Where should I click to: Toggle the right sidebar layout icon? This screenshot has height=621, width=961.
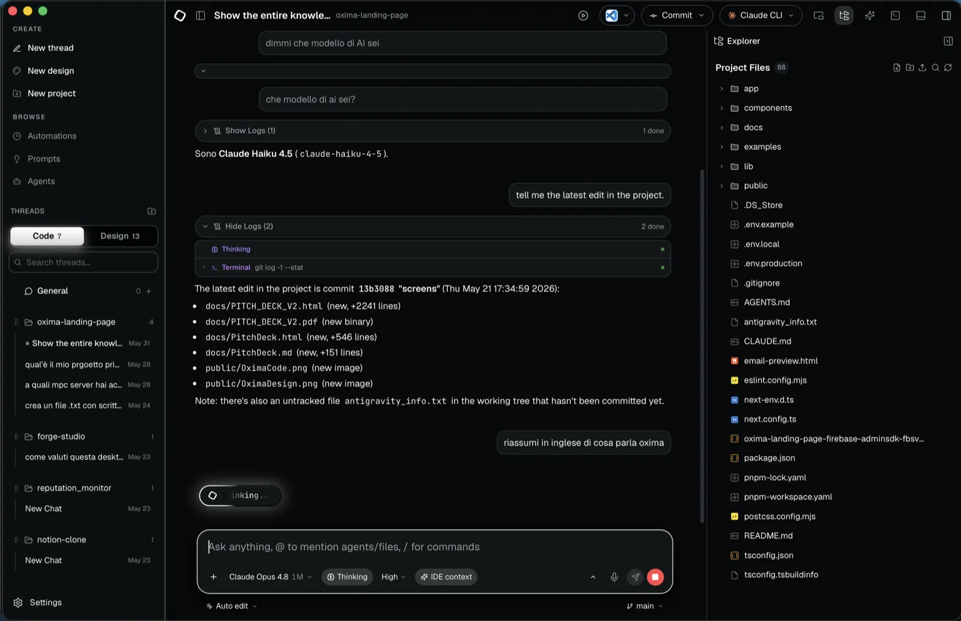point(946,16)
